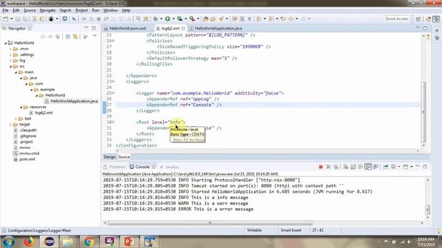Click the Windows Start orb

pos(8,242)
